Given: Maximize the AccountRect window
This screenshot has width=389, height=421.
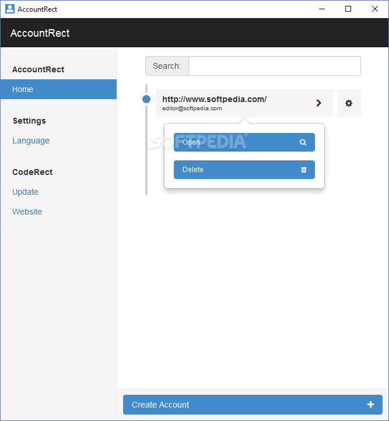Looking at the screenshot, I should [x=348, y=9].
